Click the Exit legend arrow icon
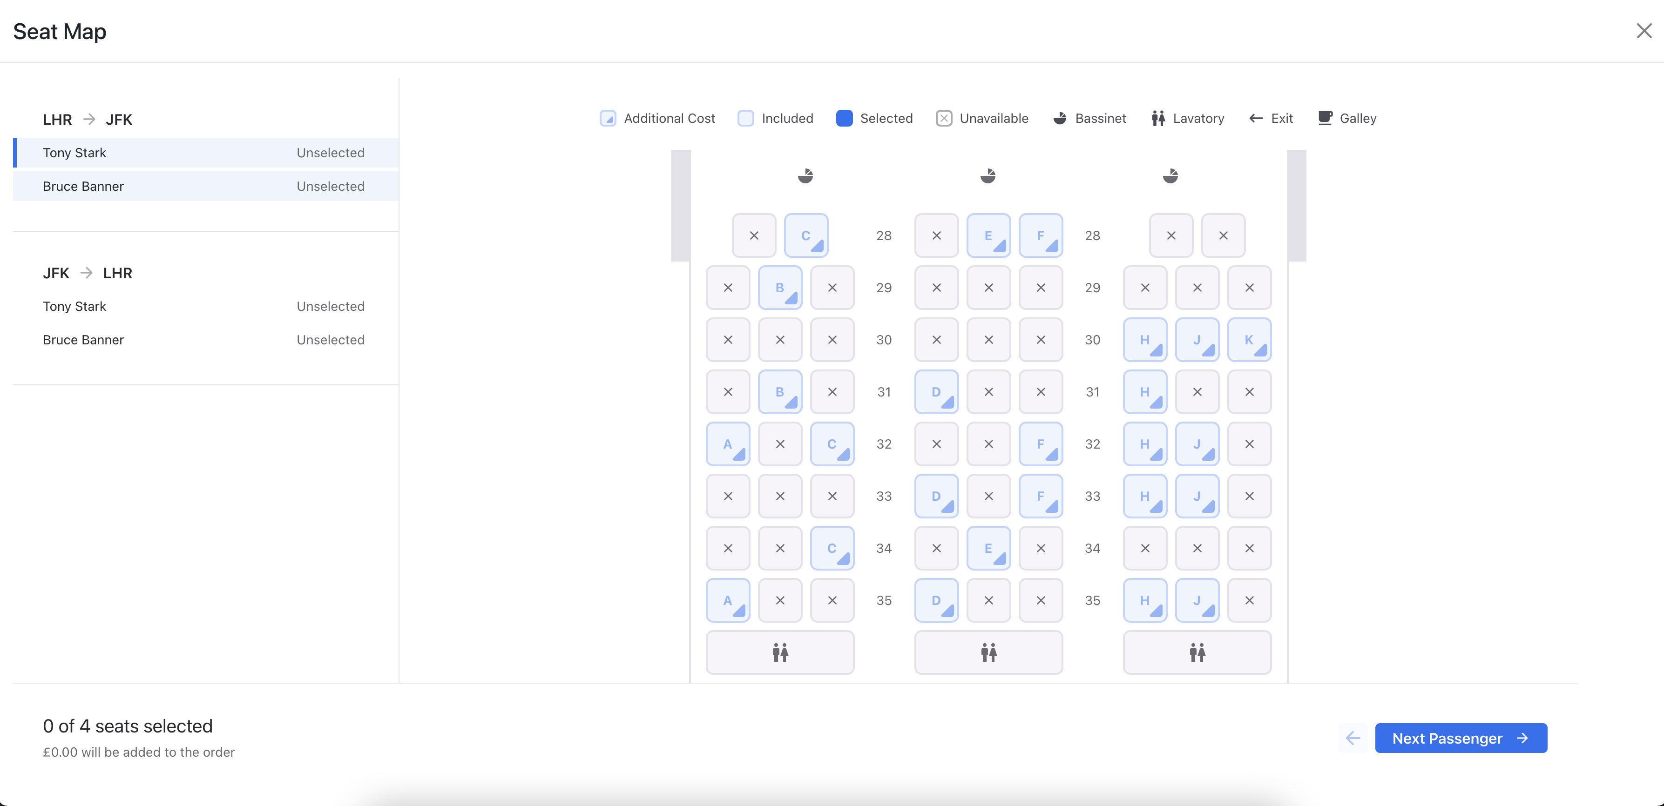 point(1256,118)
